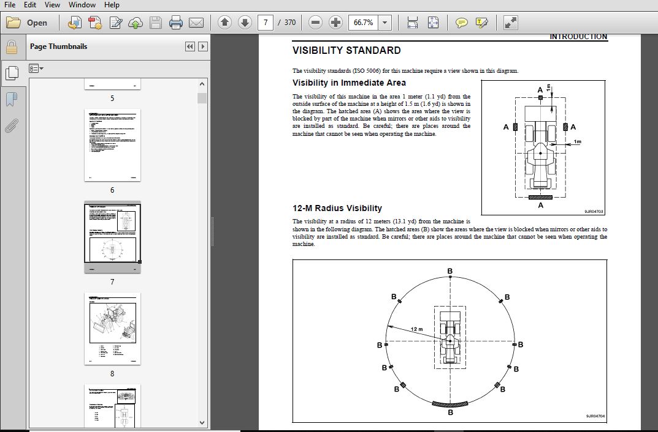This screenshot has height=432, width=658.
Task: Select page 8 thumbnail
Action: [x=112, y=329]
